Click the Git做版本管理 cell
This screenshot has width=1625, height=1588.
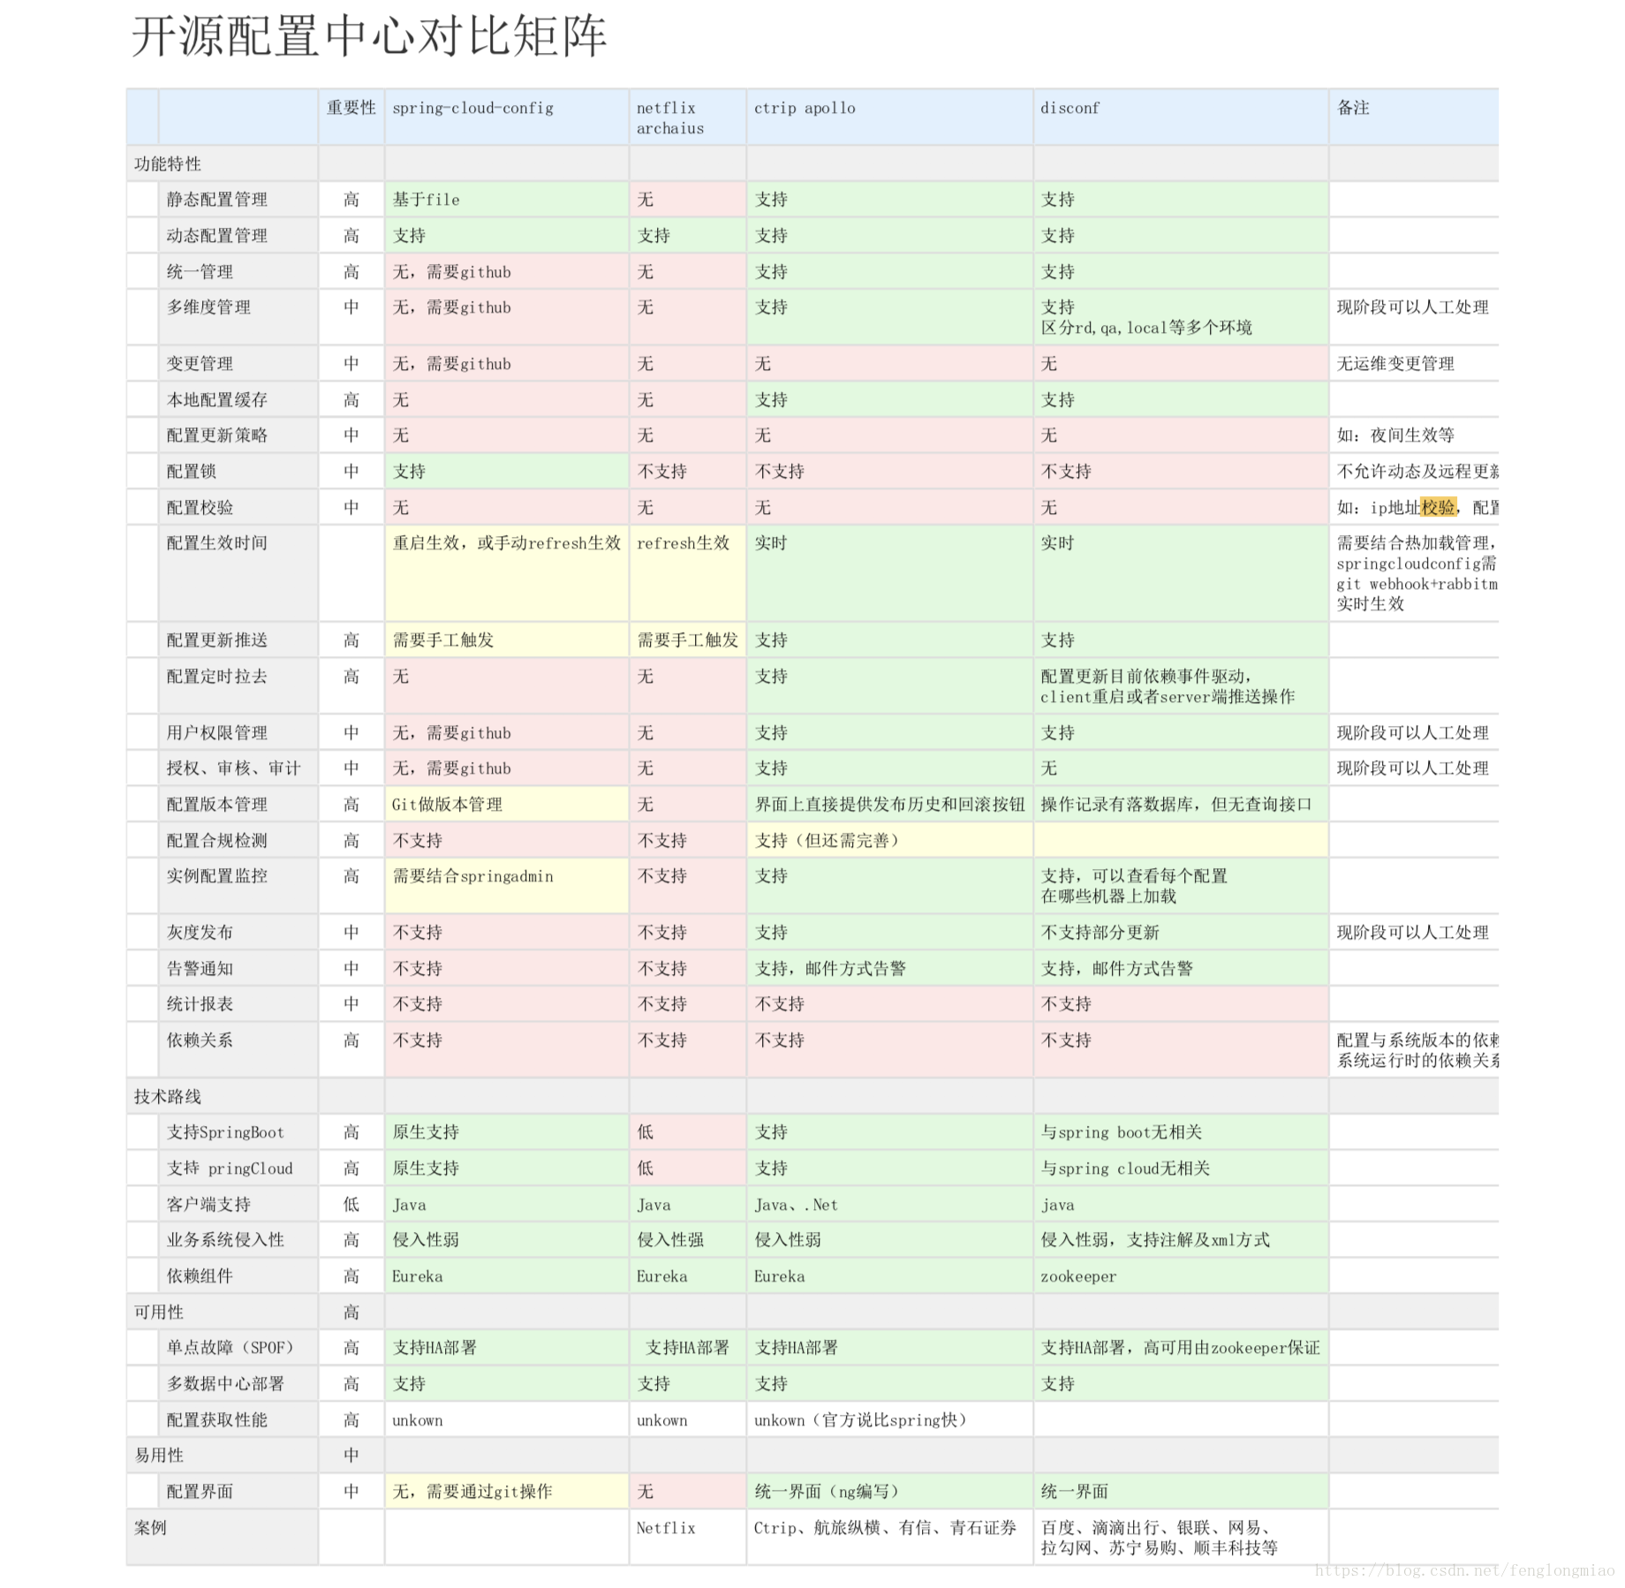click(x=446, y=804)
